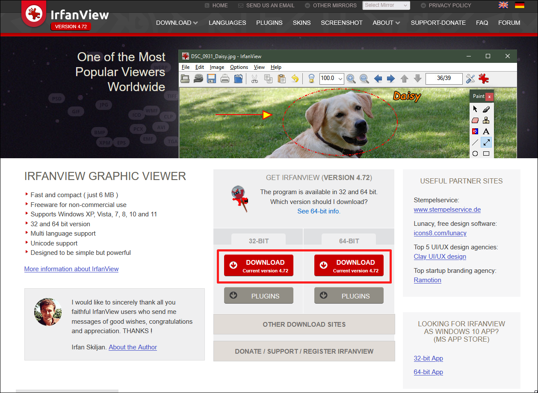Go to the SUPPORT-DONATE page
Screen dimensions: 538x393
pos(438,23)
